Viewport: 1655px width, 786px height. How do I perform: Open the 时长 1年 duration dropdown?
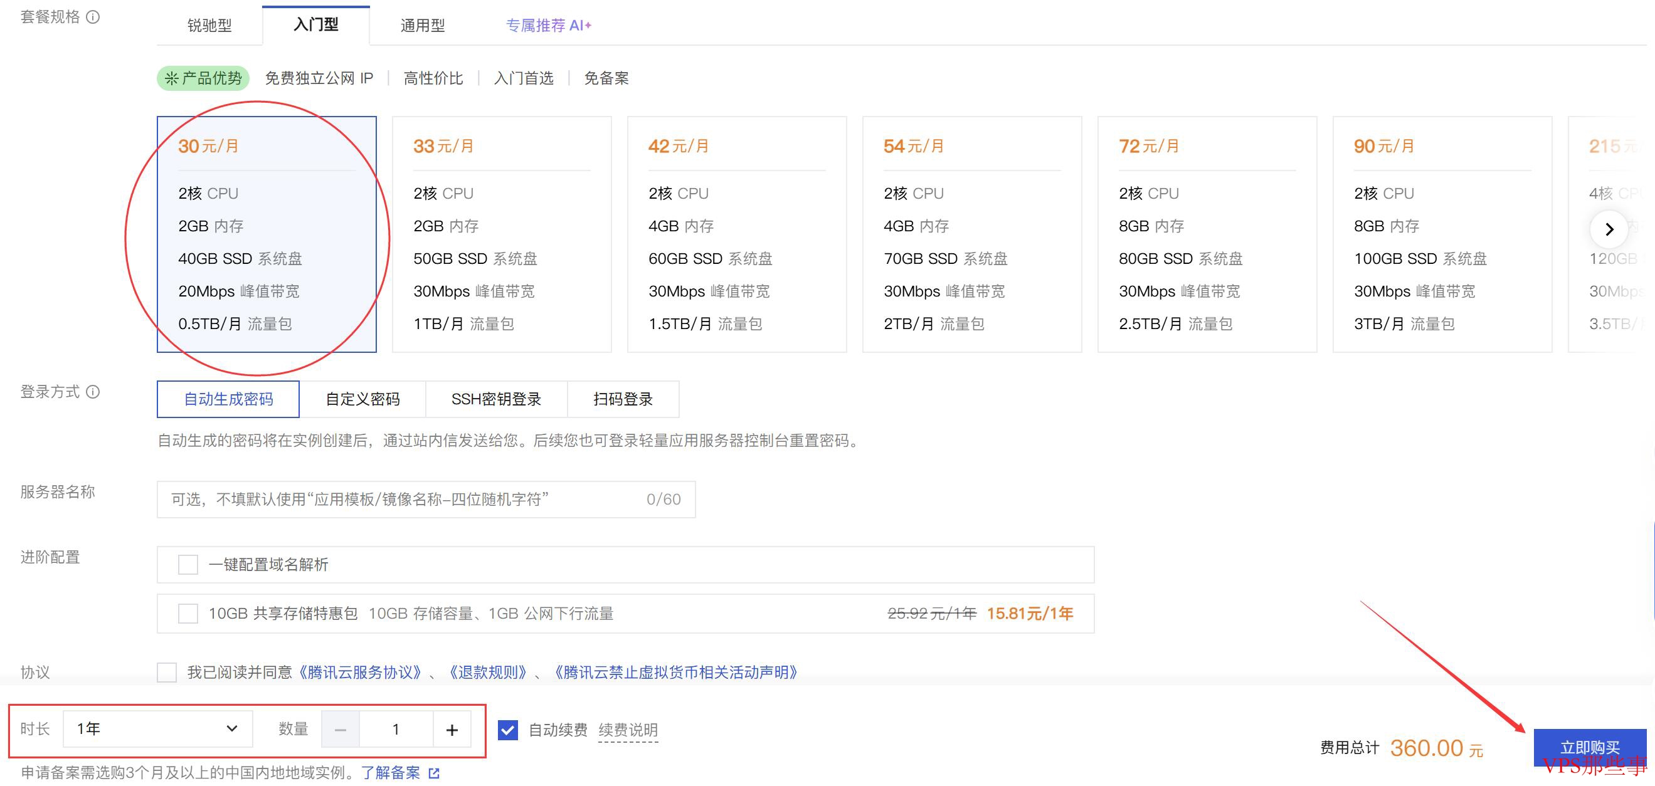coord(157,729)
